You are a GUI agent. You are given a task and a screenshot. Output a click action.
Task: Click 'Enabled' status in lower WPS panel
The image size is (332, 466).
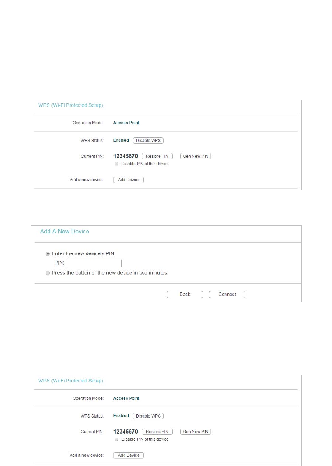pos(121,416)
